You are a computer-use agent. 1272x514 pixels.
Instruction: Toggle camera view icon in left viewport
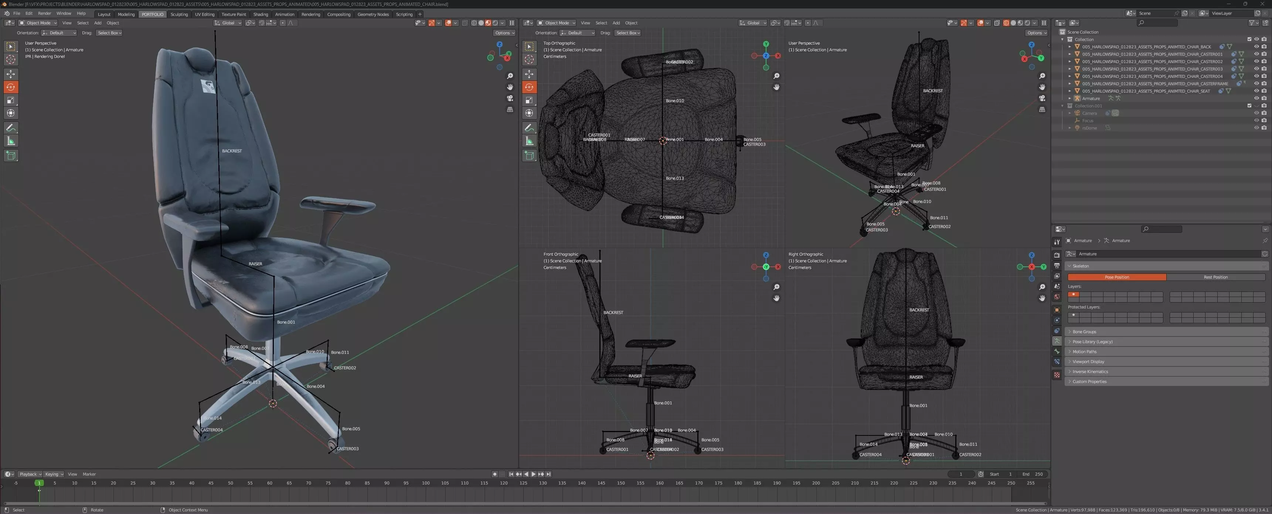pos(510,98)
